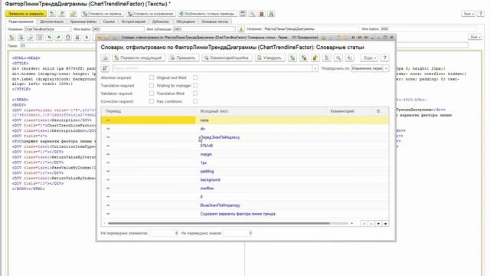Screen dimensions: 490x276
Task: Click the 'Проверить' button in the dialog
Action: (x=183, y=58)
